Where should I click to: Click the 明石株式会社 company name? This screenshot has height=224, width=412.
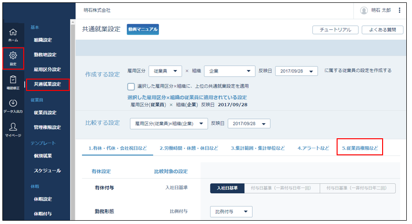97,10
